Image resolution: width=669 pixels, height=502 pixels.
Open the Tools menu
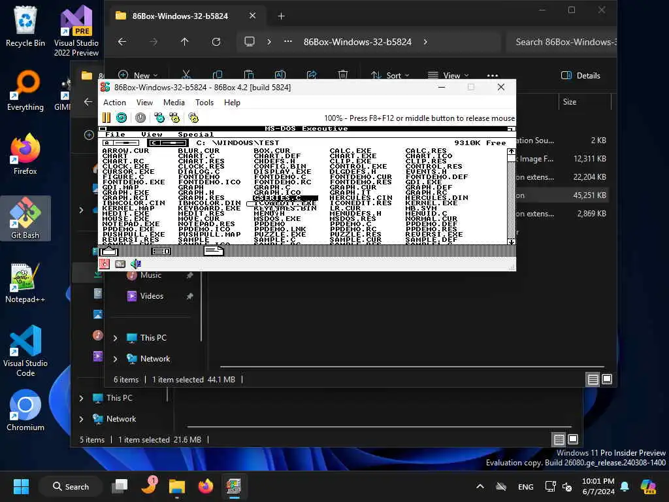[204, 103]
